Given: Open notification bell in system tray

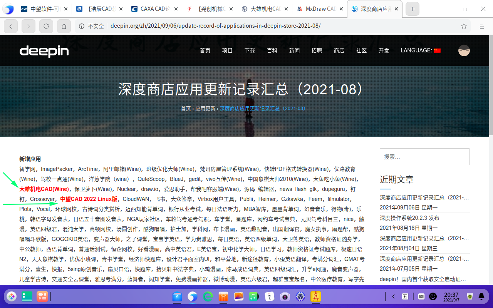Looking at the screenshot, I should pos(481,296).
